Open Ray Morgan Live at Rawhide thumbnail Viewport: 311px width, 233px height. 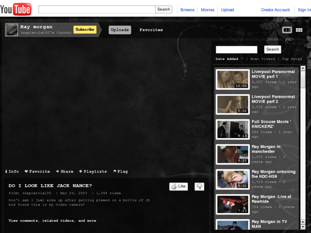pyautogui.click(x=233, y=204)
